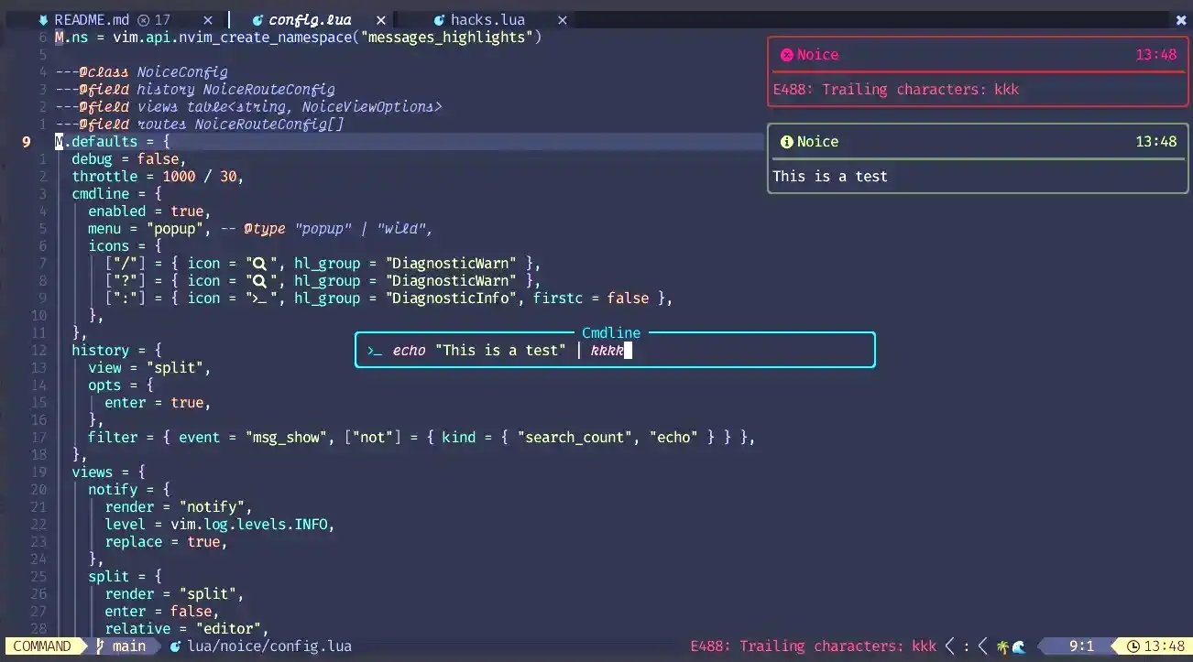Click the Markdown arrow icon on README.md tab
Image resolution: width=1193 pixels, height=662 pixels.
point(41,19)
